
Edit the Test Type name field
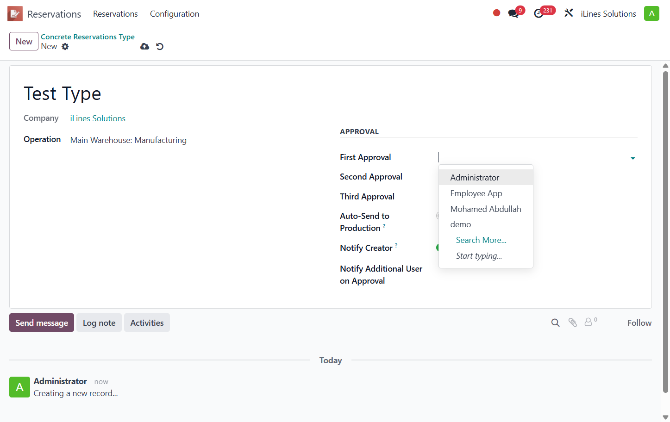pos(63,93)
